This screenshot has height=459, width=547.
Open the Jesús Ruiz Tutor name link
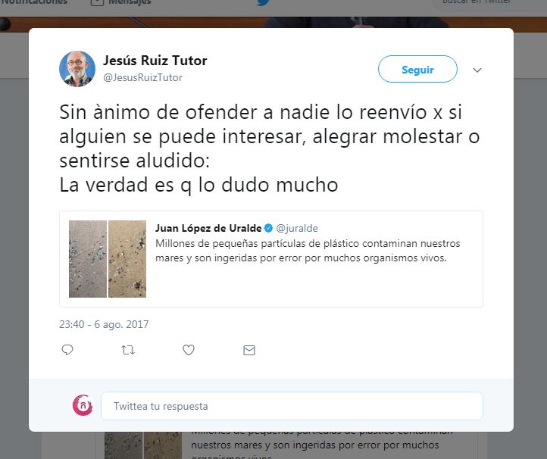155,61
